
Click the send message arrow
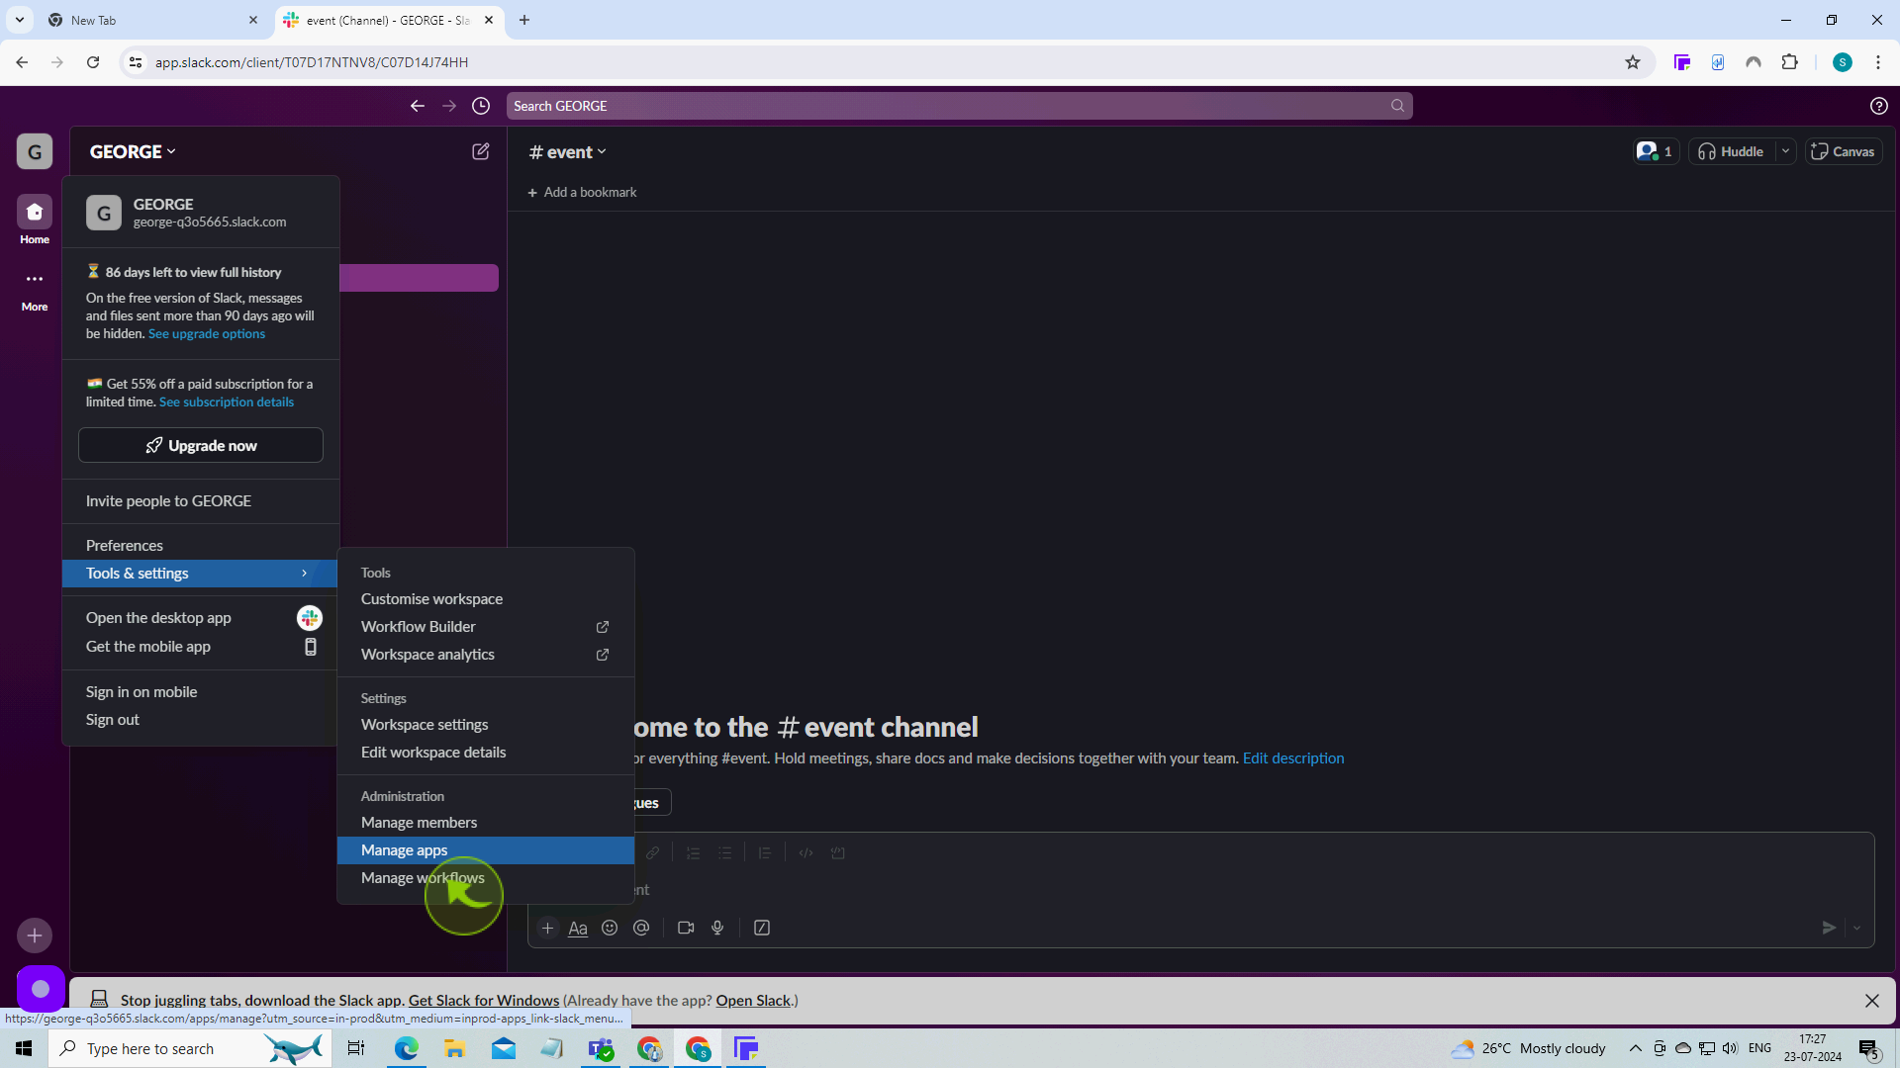click(1829, 928)
